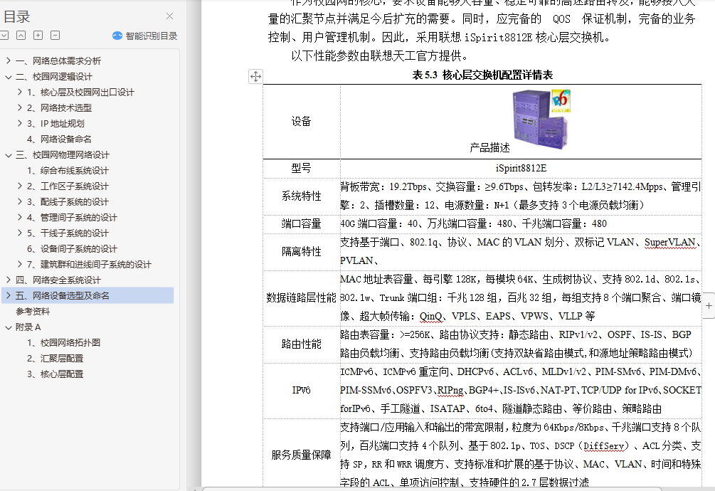Collapse the 三、校园网物理网络设计 chevron
Screen dimensions: 715x491
9,155
